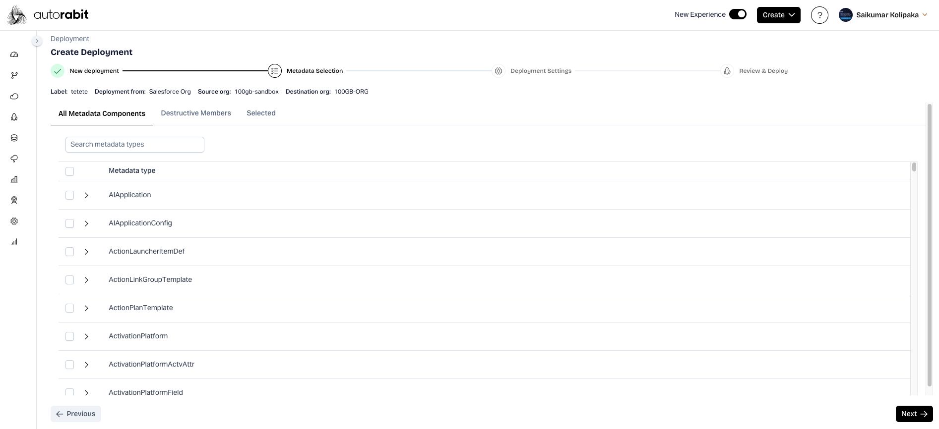Click the rocket deployment icon in sidebar
The width and height of the screenshot is (939, 429).
coord(14,117)
